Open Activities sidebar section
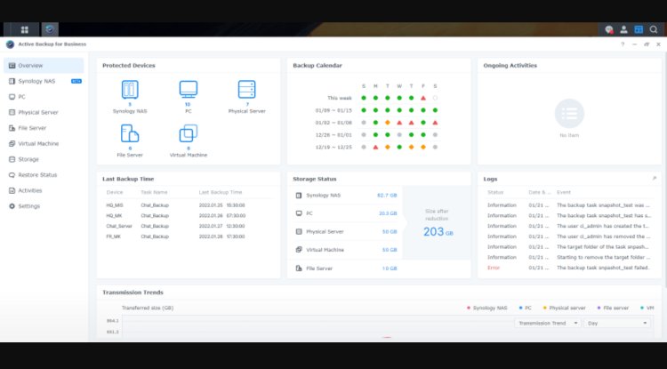The height and width of the screenshot is (369, 667). pos(44,190)
